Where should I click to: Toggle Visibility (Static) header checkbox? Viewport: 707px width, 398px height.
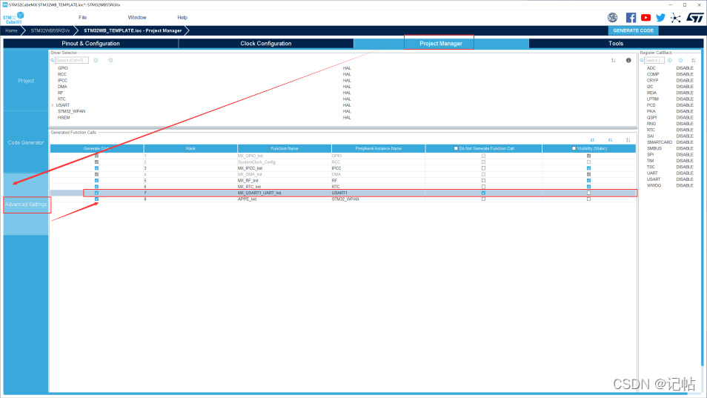pos(574,148)
